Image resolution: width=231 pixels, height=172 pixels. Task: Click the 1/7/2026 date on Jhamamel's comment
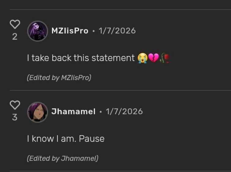[124, 112]
